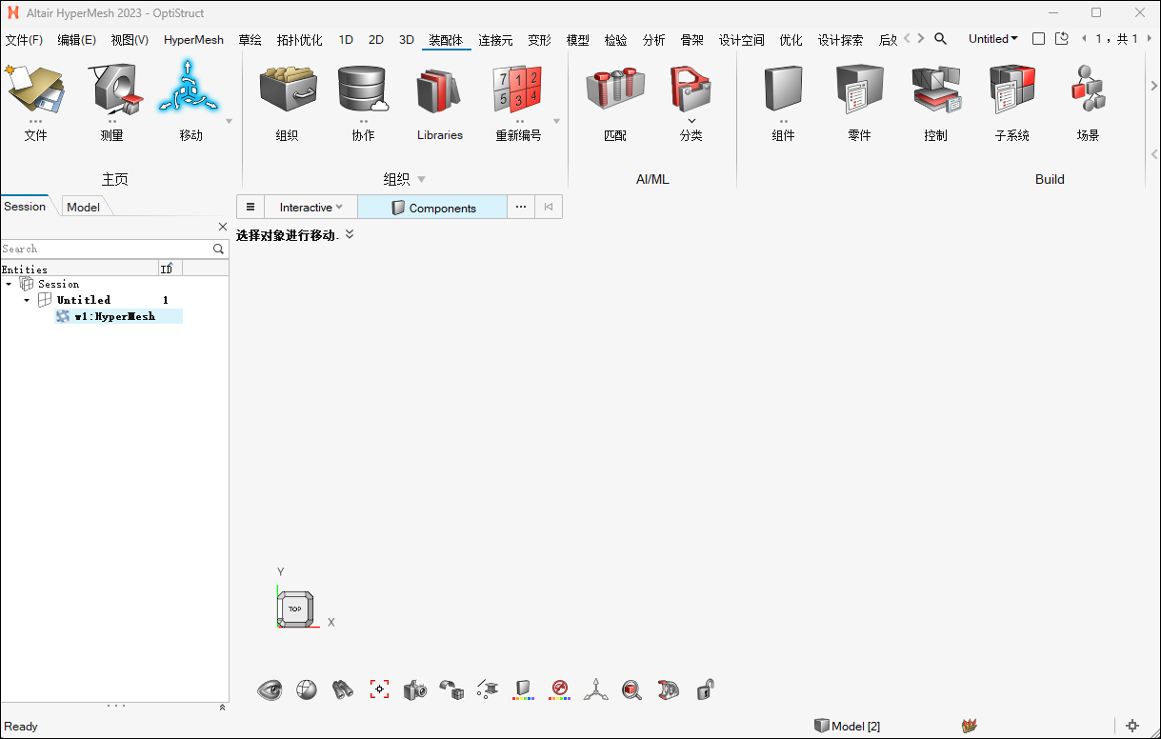The height and width of the screenshot is (739, 1161).
Task: Click the next ribbon tabs arrow
Action: click(921, 39)
